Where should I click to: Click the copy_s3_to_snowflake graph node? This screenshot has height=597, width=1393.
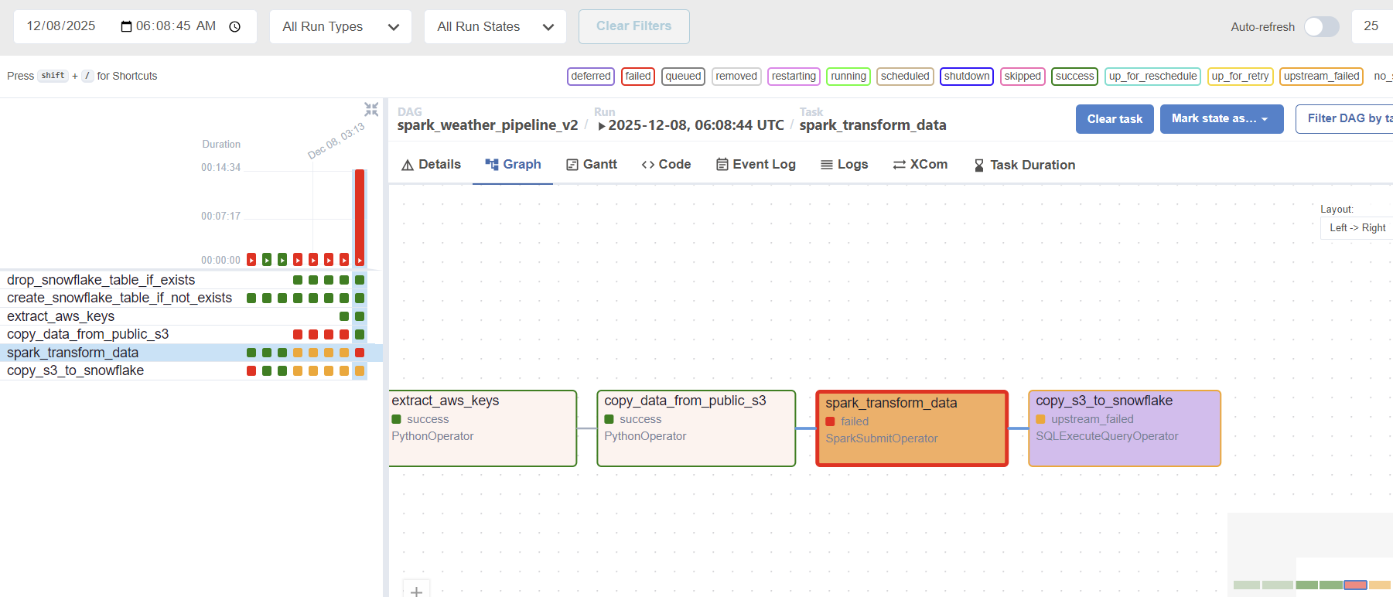[x=1125, y=428]
